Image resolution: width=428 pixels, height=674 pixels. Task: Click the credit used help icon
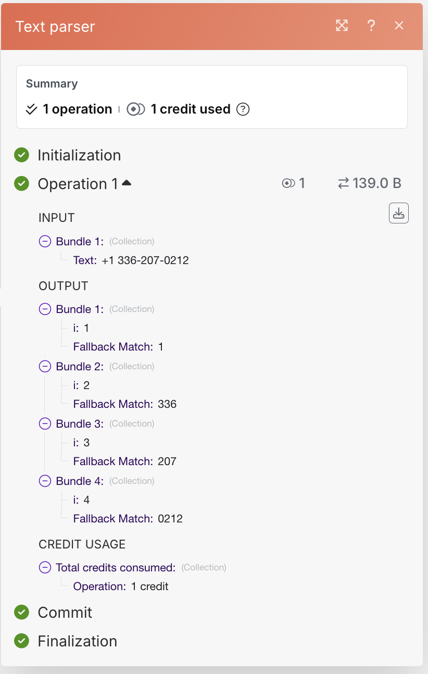coord(243,109)
